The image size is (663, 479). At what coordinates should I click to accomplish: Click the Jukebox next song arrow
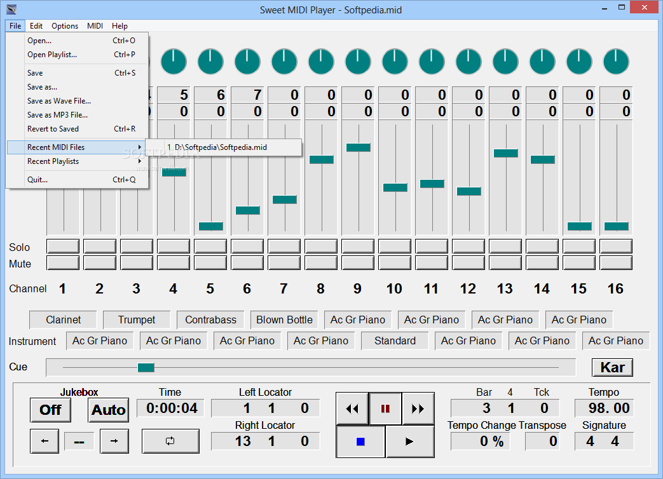(x=114, y=441)
